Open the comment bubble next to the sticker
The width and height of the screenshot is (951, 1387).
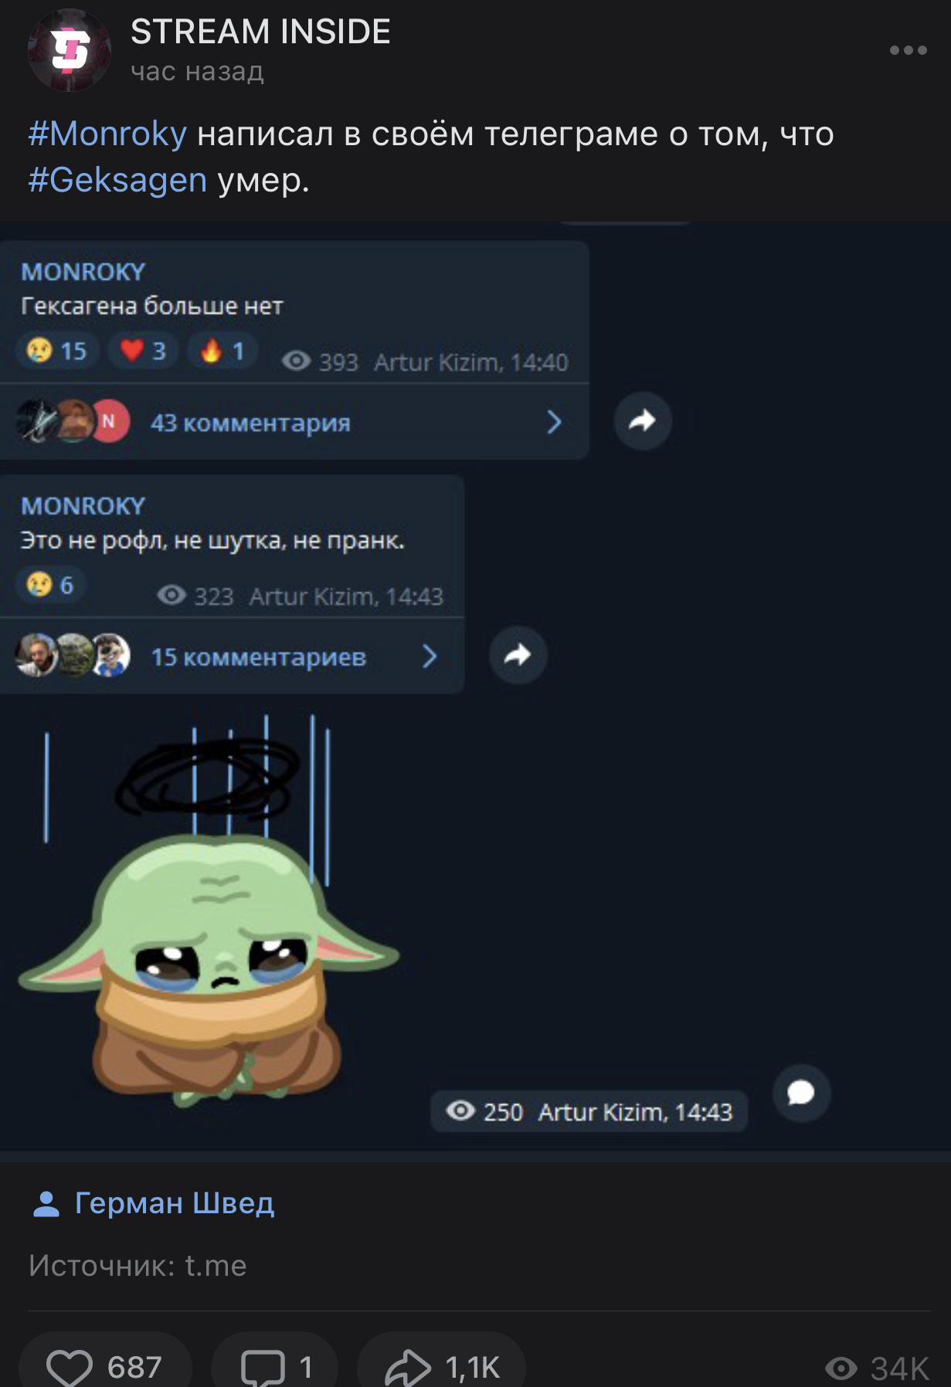pyautogui.click(x=801, y=1093)
